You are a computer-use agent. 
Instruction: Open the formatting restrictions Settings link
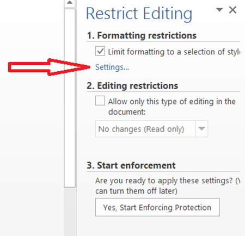(112, 67)
